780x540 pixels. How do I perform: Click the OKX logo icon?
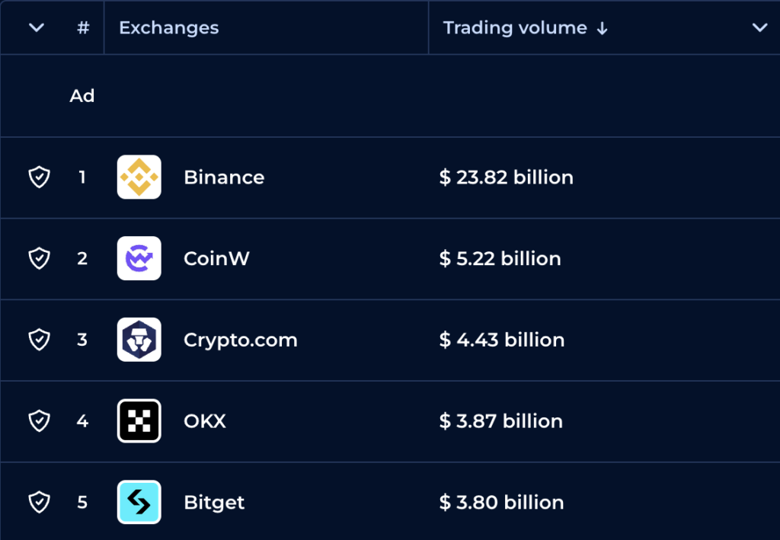[139, 420]
